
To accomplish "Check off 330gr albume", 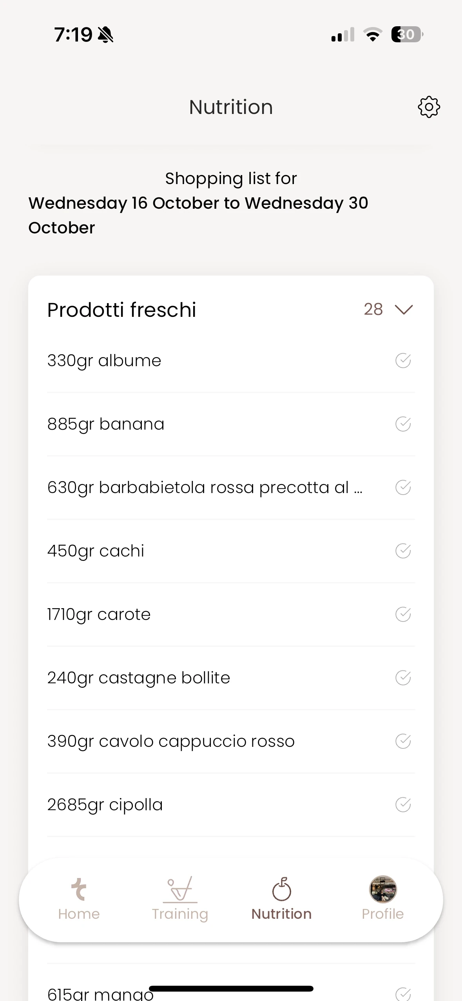I will (403, 361).
